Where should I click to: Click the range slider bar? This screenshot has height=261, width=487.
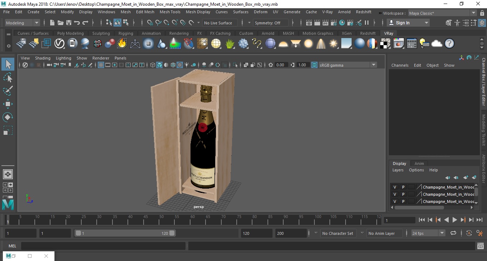pos(125,233)
